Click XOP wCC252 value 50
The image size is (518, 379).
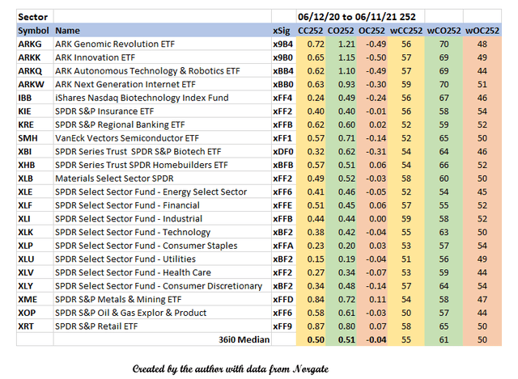[406, 313]
